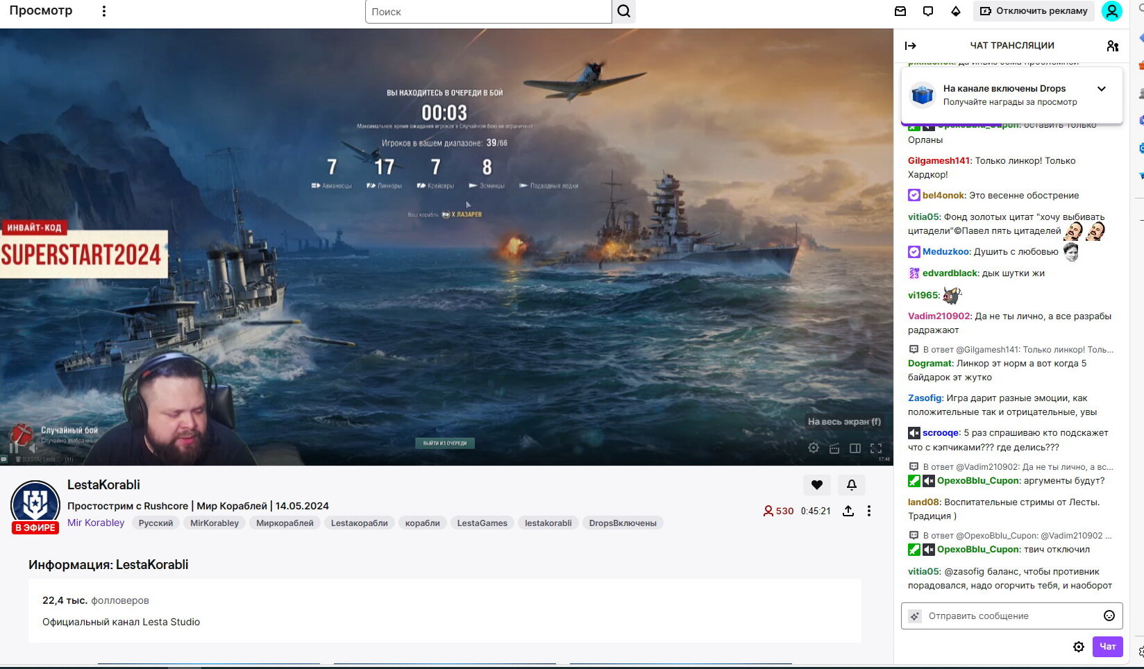Click username vi1965 in chat

pyautogui.click(x=923, y=295)
